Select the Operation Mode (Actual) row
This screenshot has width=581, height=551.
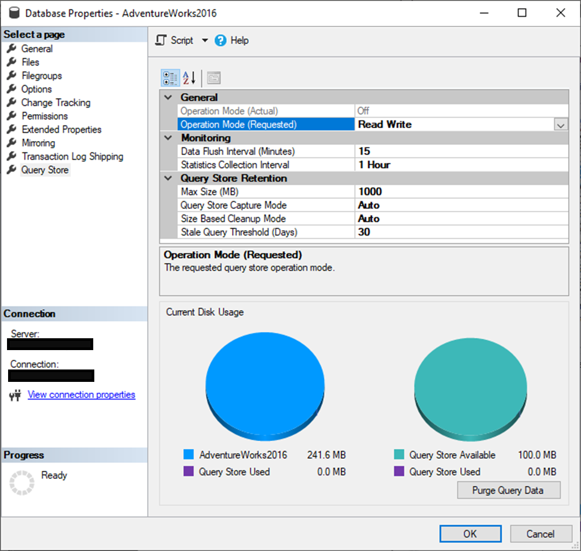pyautogui.click(x=373, y=111)
